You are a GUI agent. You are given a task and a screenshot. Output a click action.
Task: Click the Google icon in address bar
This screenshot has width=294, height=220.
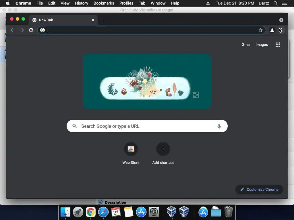tap(42, 30)
